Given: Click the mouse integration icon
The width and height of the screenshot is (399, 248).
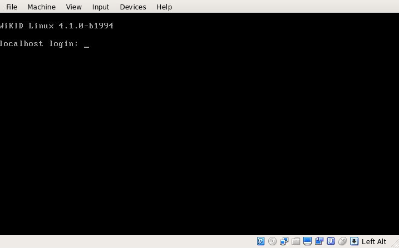Looking at the screenshot, I should [x=342, y=241].
